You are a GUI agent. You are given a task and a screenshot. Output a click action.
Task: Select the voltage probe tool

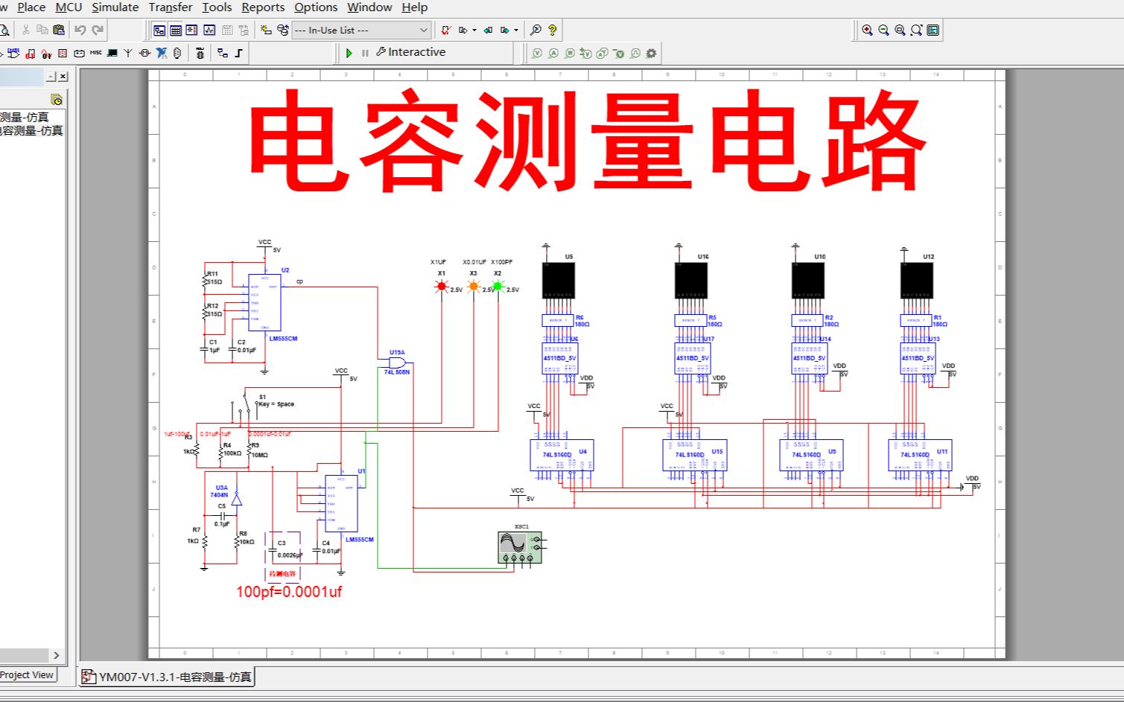point(538,52)
